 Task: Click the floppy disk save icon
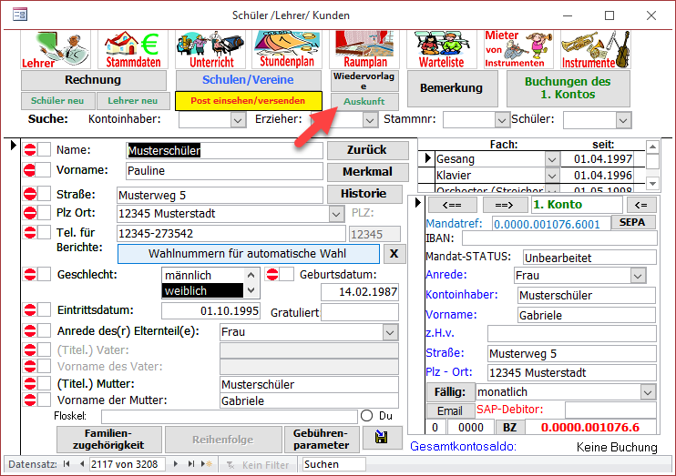(376, 439)
